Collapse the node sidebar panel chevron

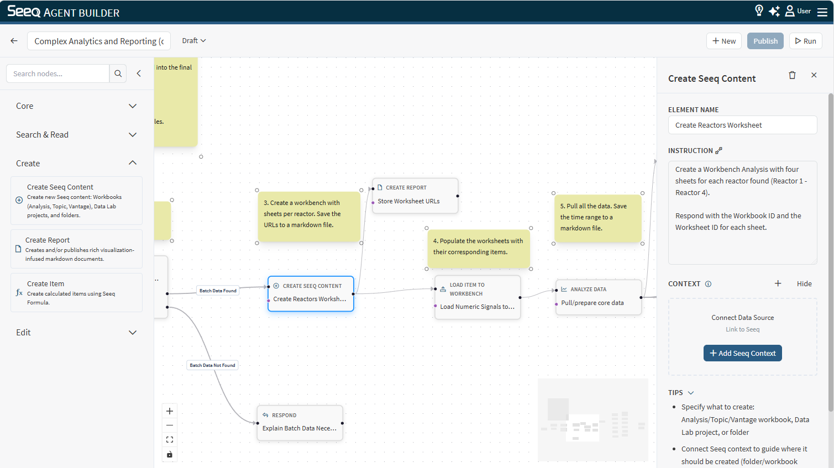click(x=139, y=73)
